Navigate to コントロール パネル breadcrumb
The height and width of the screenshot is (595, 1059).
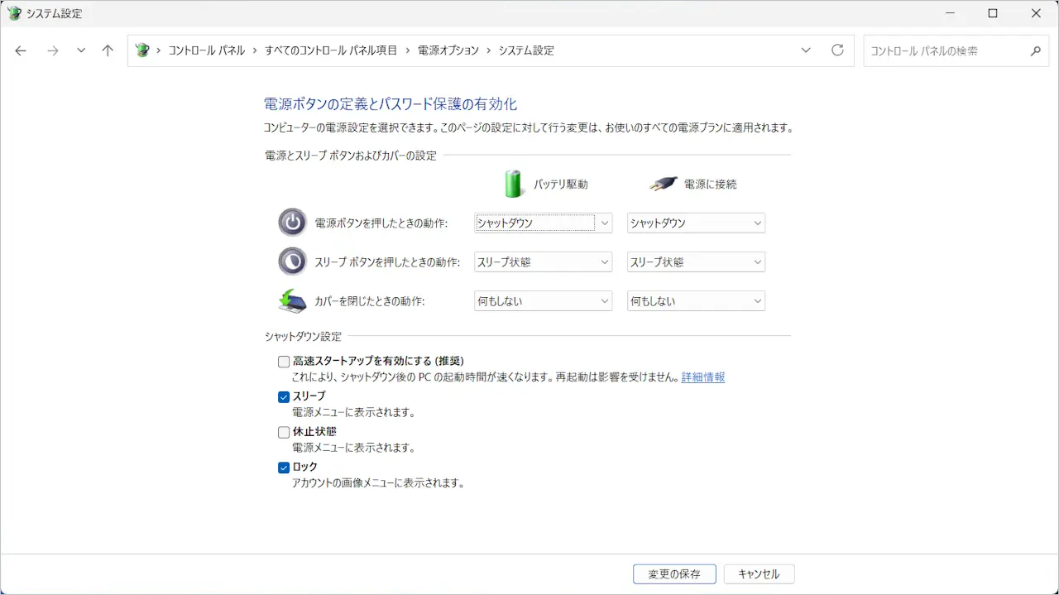pos(208,50)
